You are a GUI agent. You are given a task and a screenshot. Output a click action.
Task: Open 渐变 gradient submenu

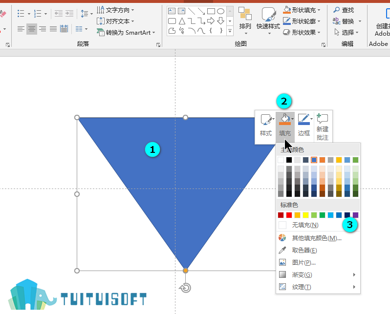[318, 275]
